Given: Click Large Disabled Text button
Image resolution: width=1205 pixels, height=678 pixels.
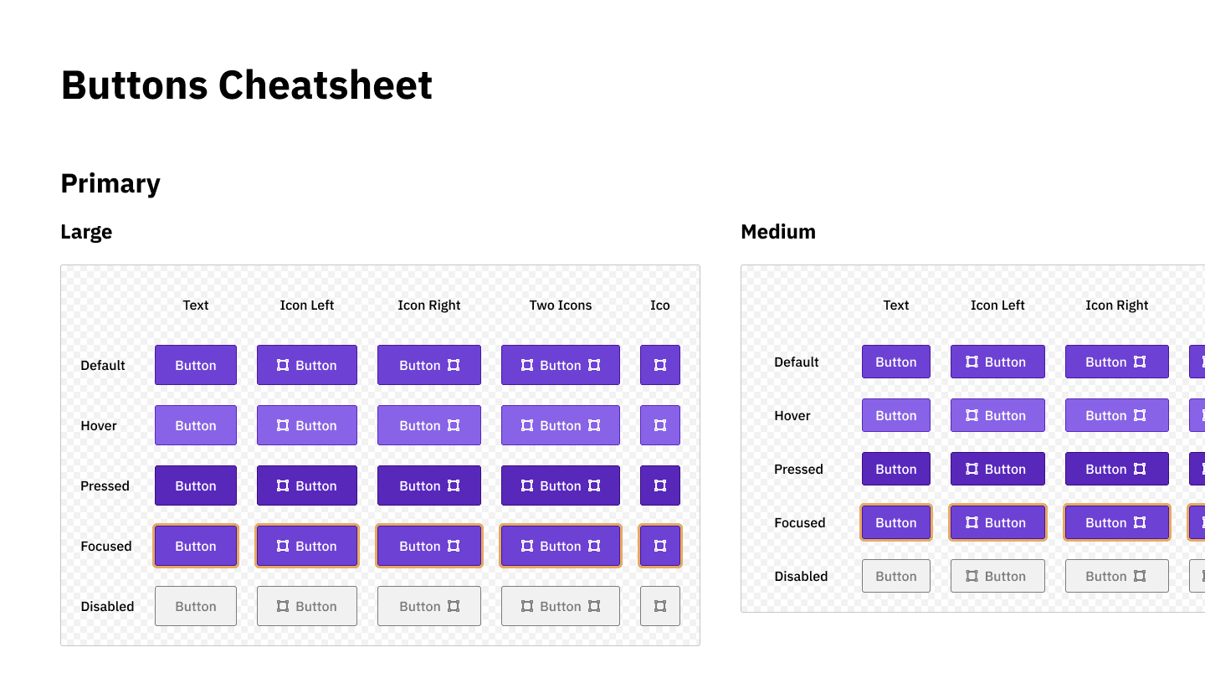Looking at the screenshot, I should pos(196,606).
